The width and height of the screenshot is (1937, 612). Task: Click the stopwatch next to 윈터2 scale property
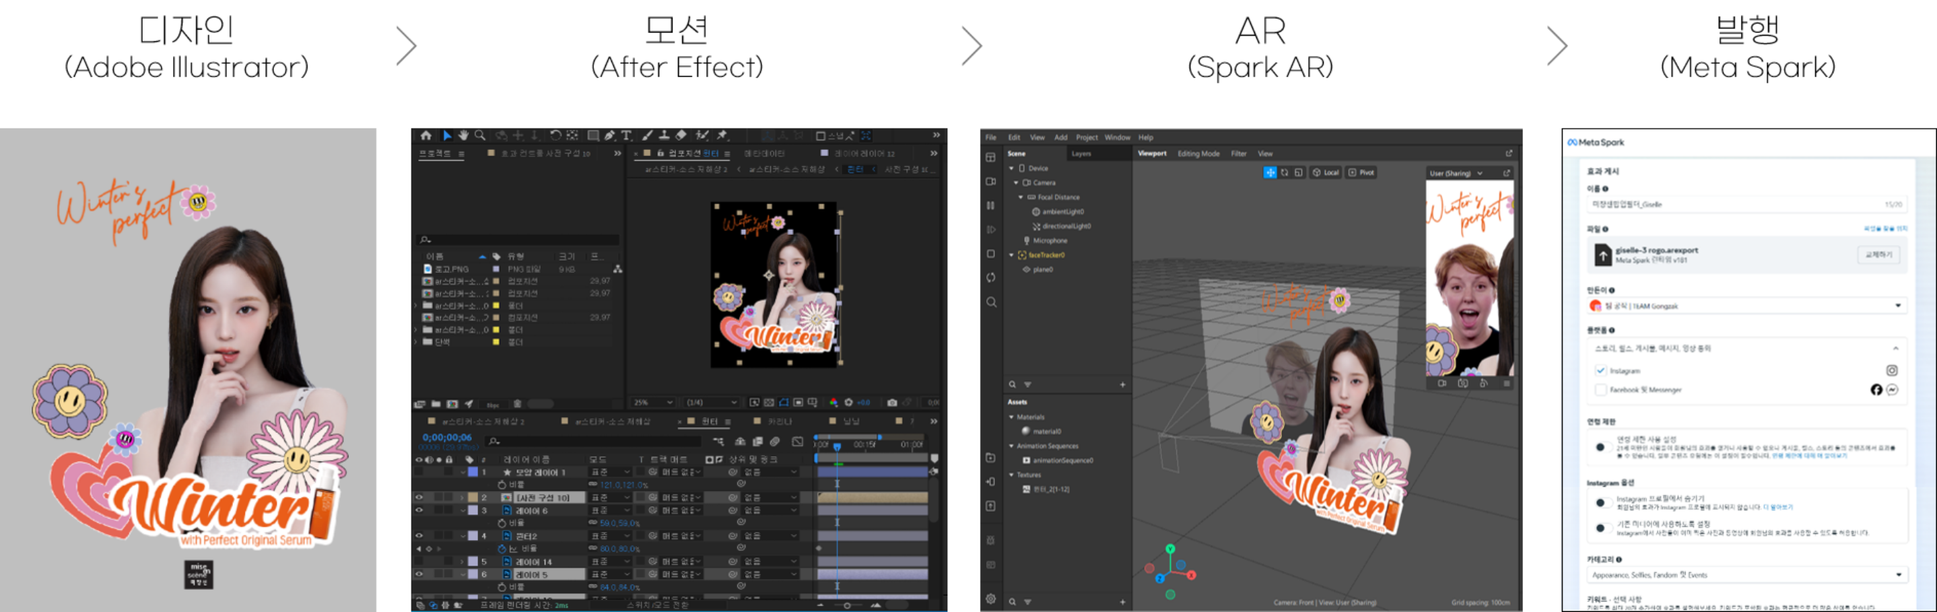click(x=502, y=549)
